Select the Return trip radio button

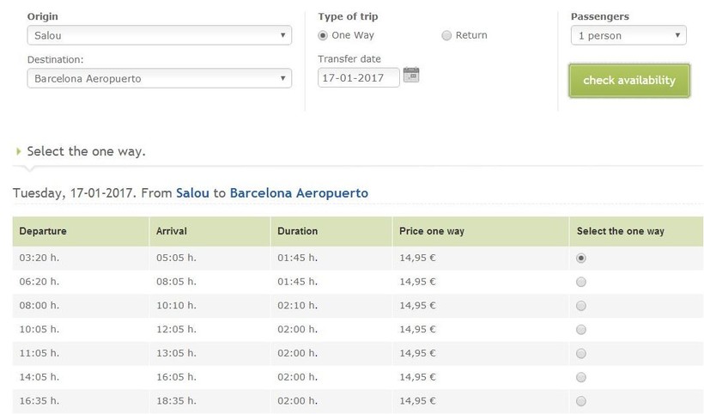446,35
